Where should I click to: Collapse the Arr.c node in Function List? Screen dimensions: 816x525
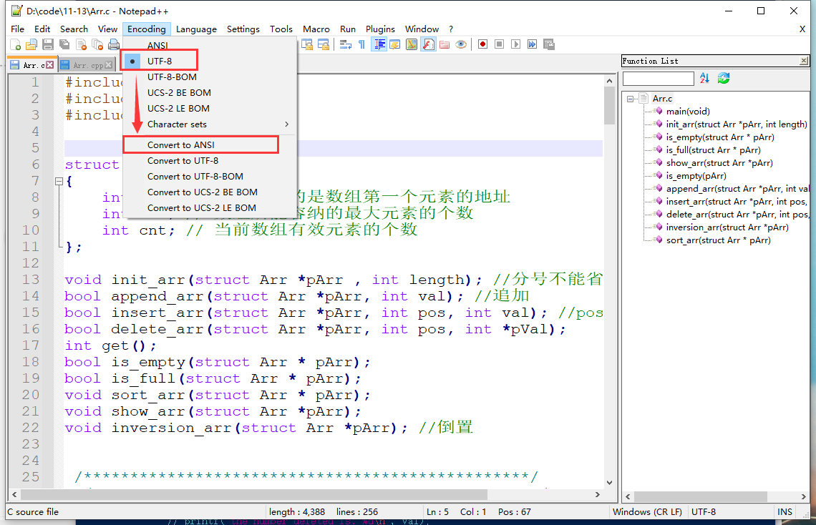(631, 98)
